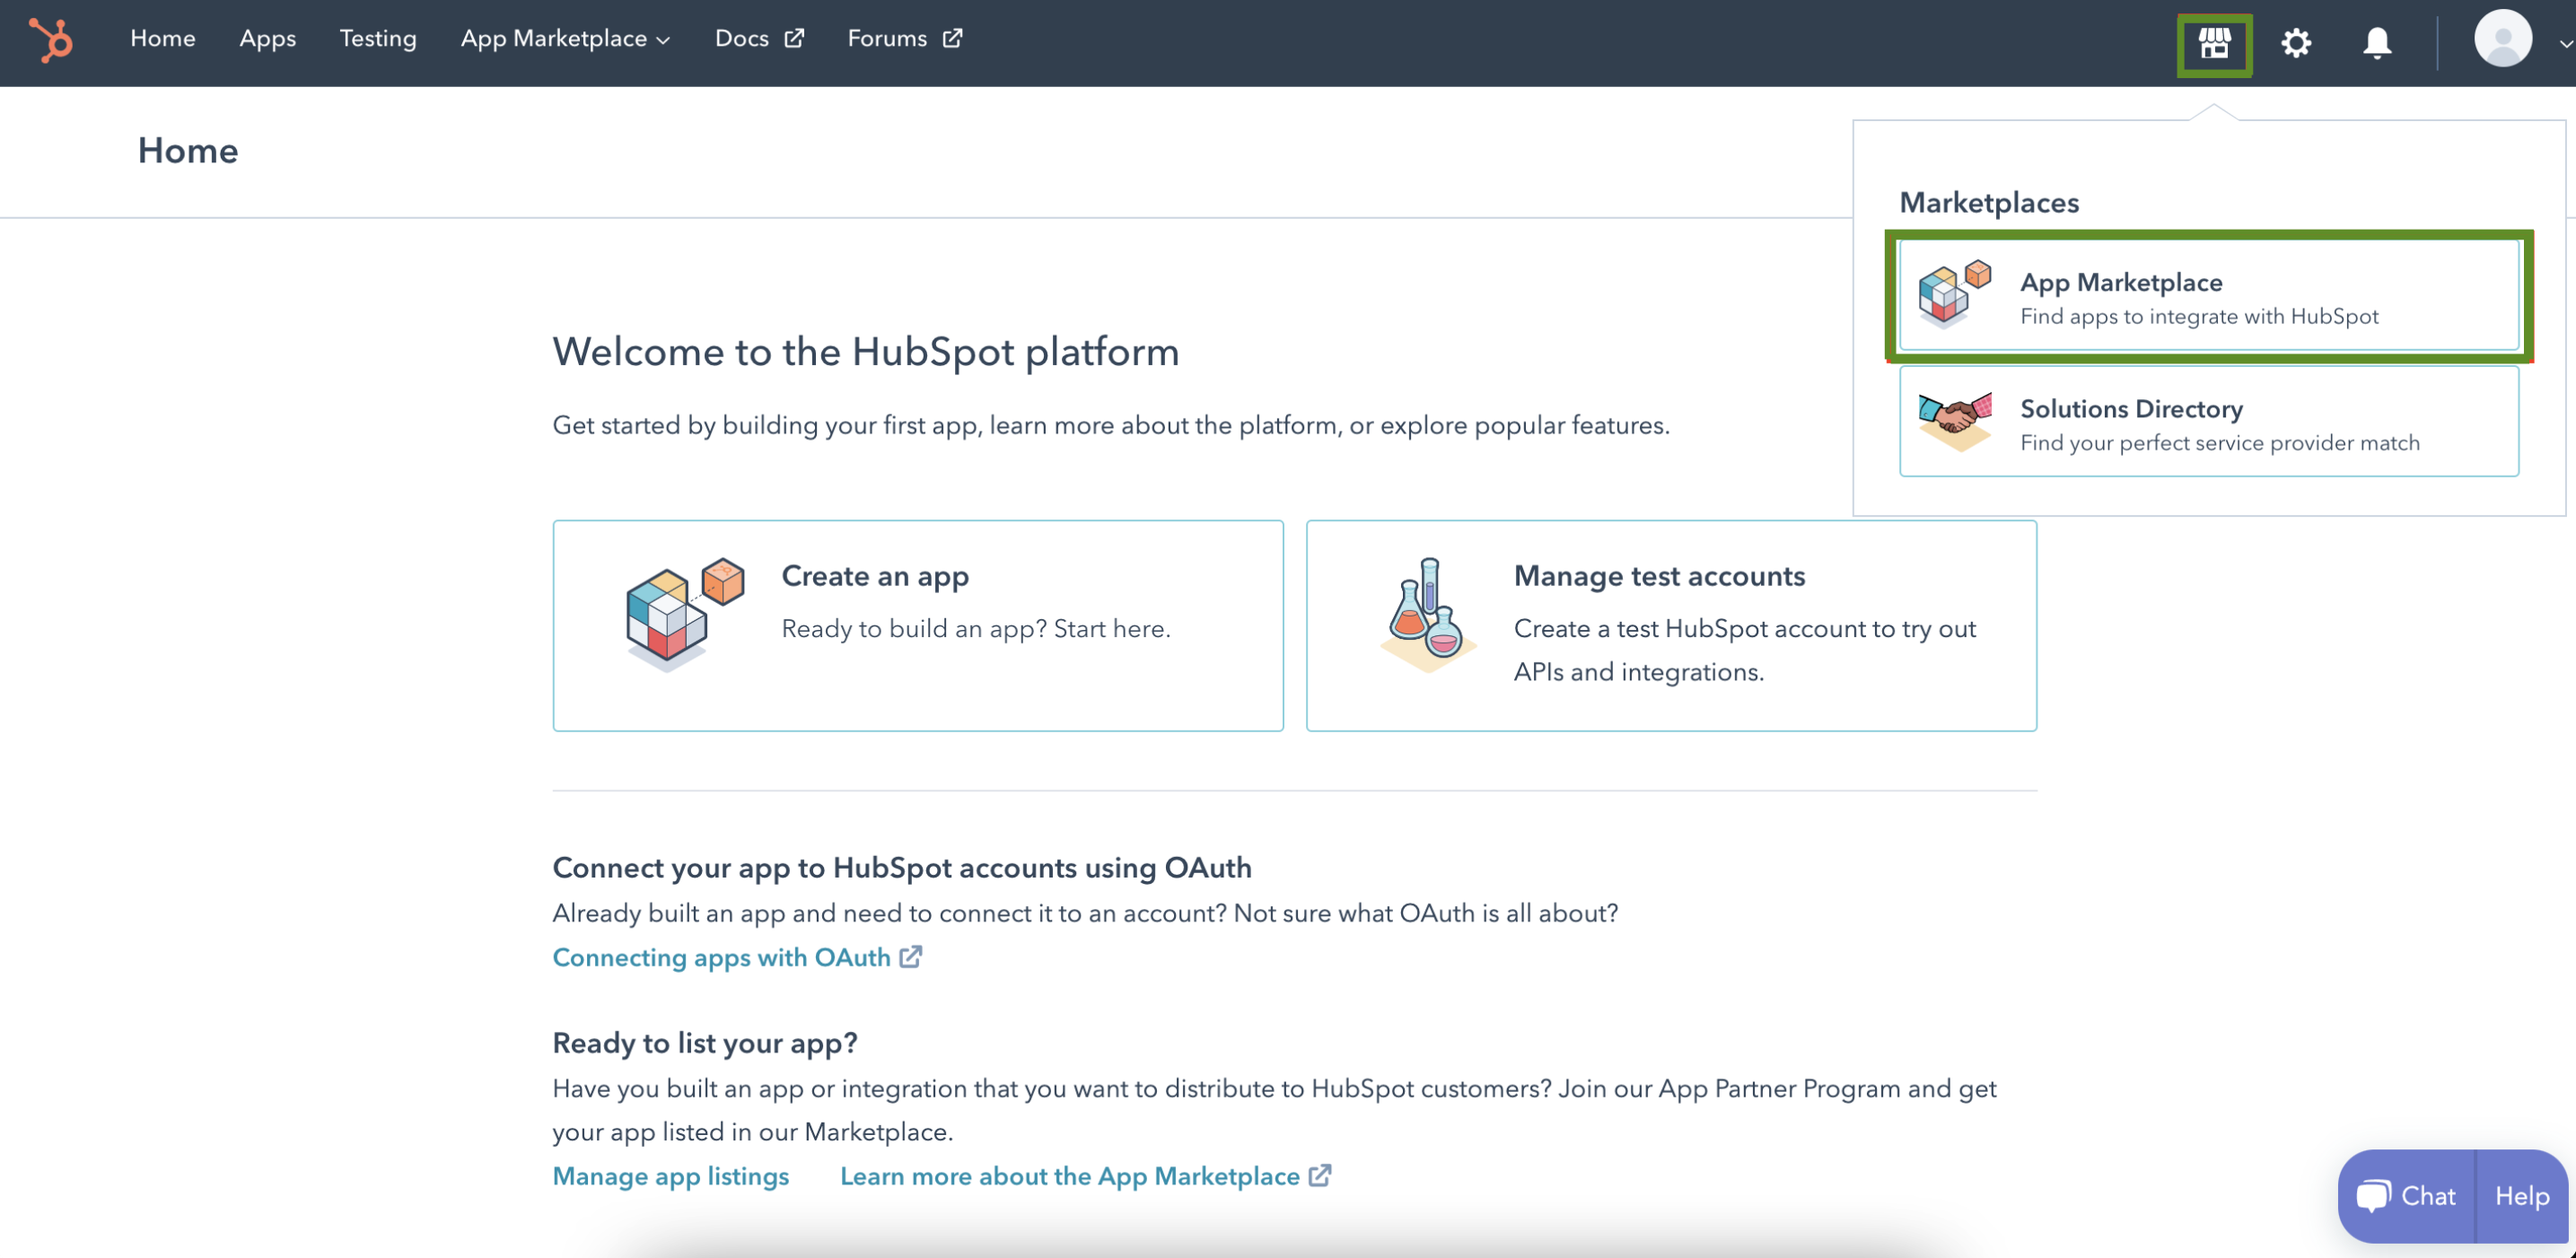Follow Learn more about the App Marketplace link
This screenshot has width=2576, height=1258.
1085,1176
